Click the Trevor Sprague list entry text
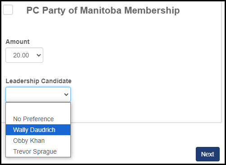226x165 pixels. (35, 151)
